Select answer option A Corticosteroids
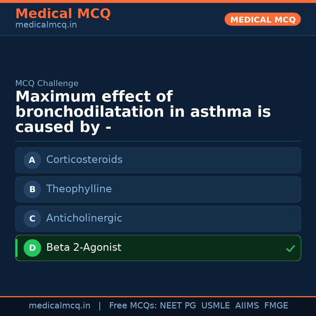This screenshot has width=316, height=316. coord(158,160)
